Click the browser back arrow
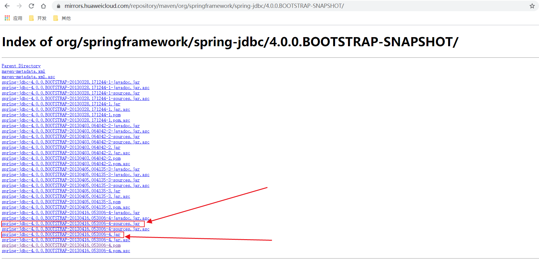 (7, 6)
